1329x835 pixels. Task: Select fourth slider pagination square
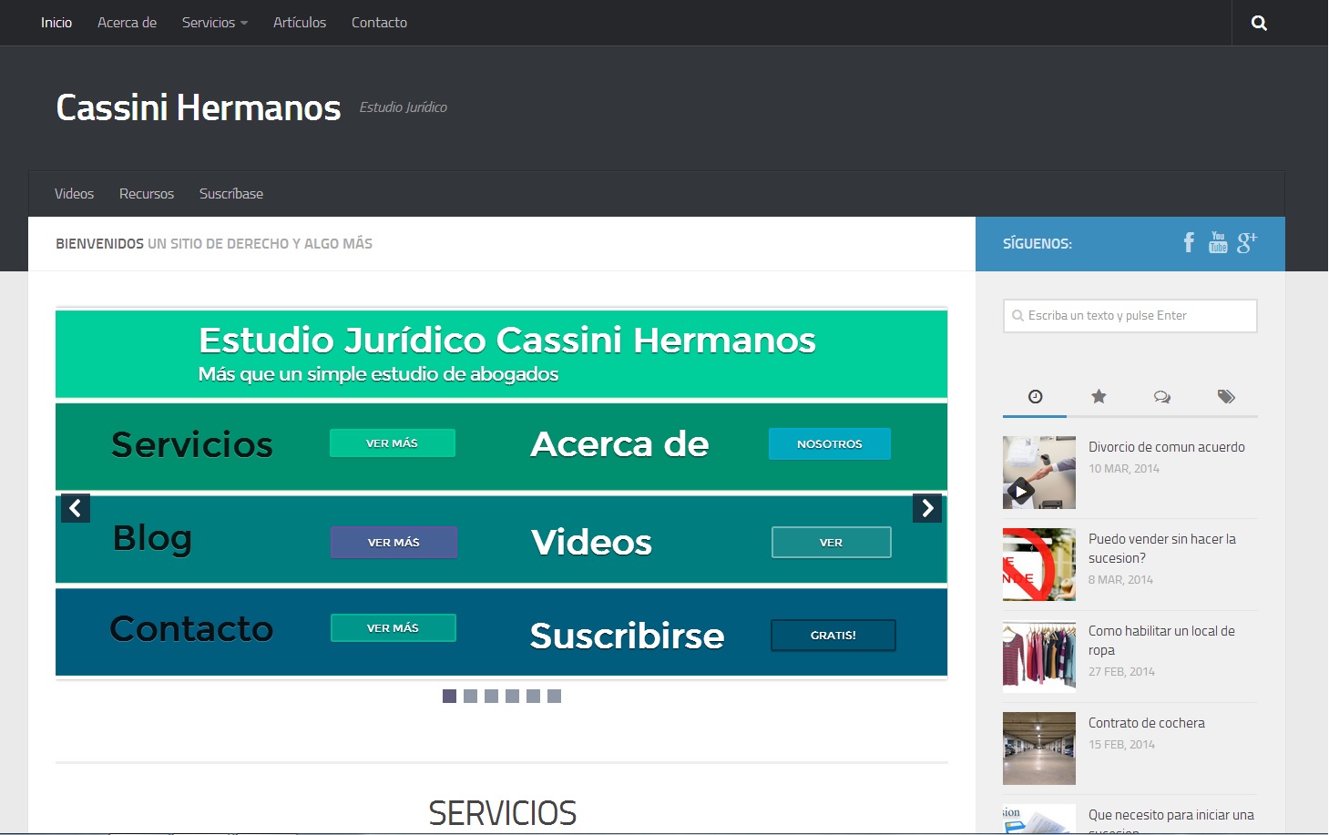(x=512, y=696)
